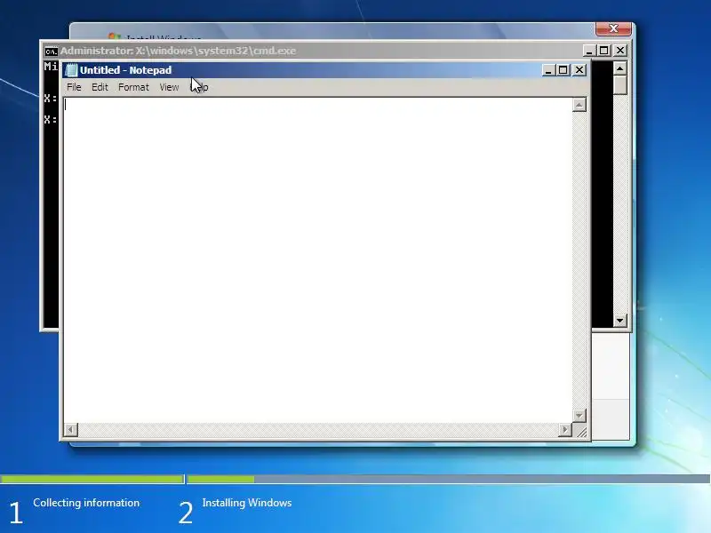Close the Install Windows dialog

pos(613,28)
